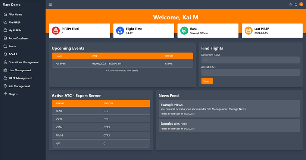Click the Events calendar icon in sidebar
The image size is (306, 160).
coord(5,46)
